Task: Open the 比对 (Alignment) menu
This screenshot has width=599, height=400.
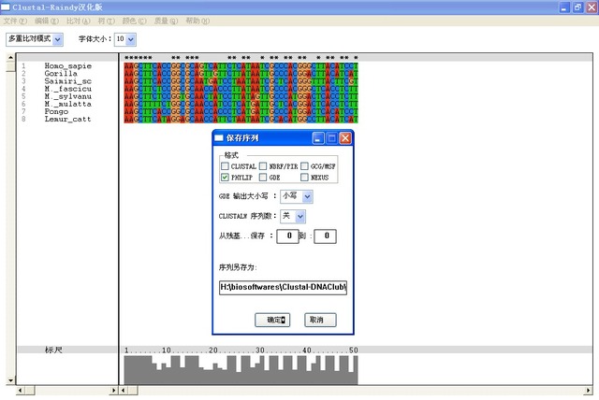Action: click(79, 21)
